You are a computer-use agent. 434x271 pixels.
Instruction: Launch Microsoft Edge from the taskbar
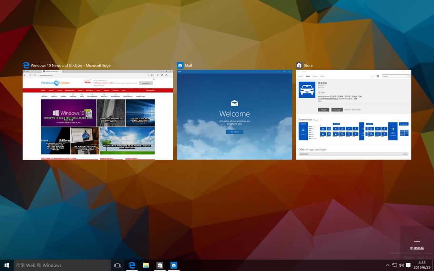point(132,265)
